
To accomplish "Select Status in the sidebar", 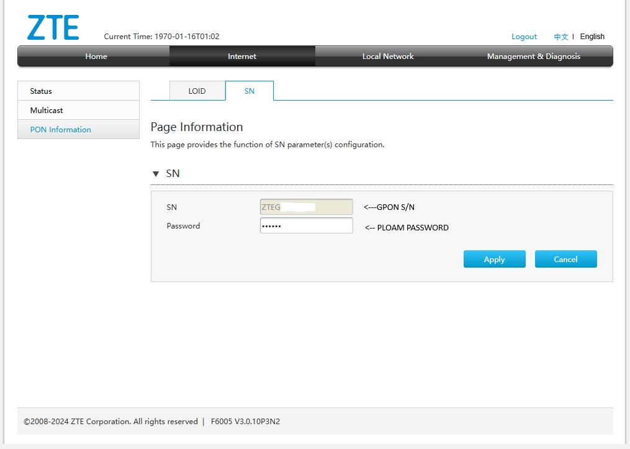I will pyautogui.click(x=78, y=91).
